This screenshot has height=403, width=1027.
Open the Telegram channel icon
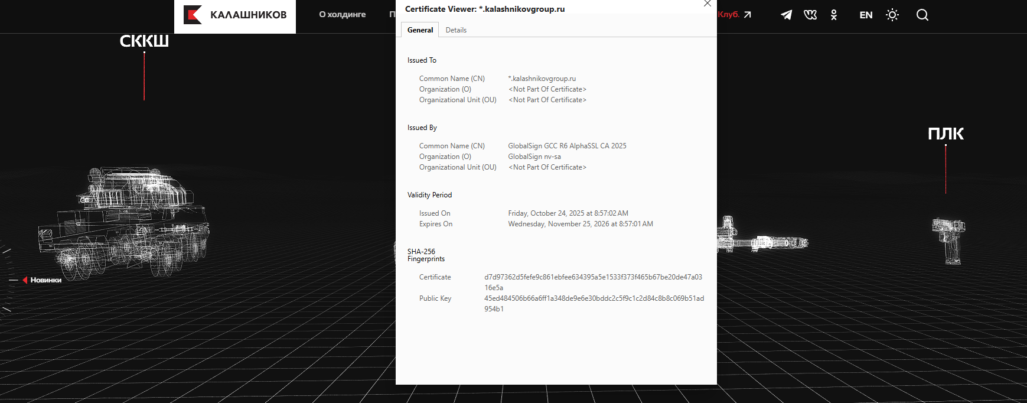(x=786, y=15)
